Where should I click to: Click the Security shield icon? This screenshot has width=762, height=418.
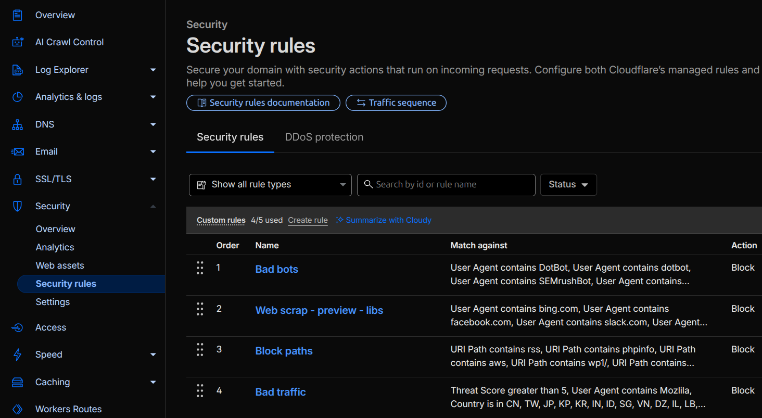click(x=18, y=206)
